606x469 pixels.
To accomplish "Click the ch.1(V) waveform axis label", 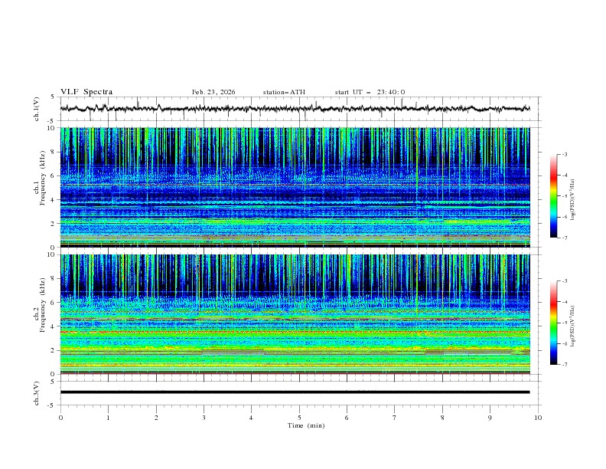I will pos(37,109).
